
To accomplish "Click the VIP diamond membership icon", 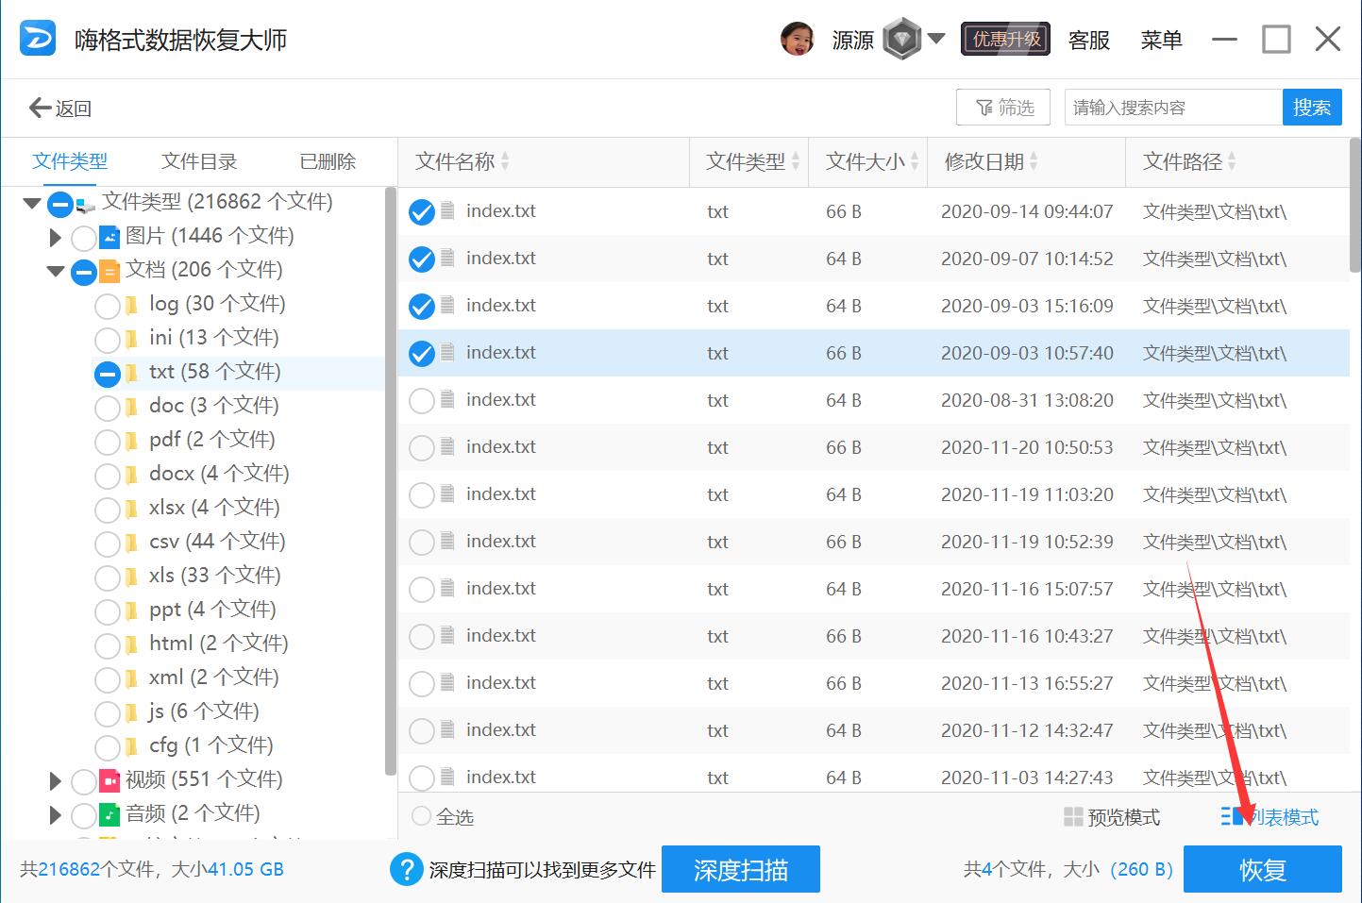I will tap(903, 39).
